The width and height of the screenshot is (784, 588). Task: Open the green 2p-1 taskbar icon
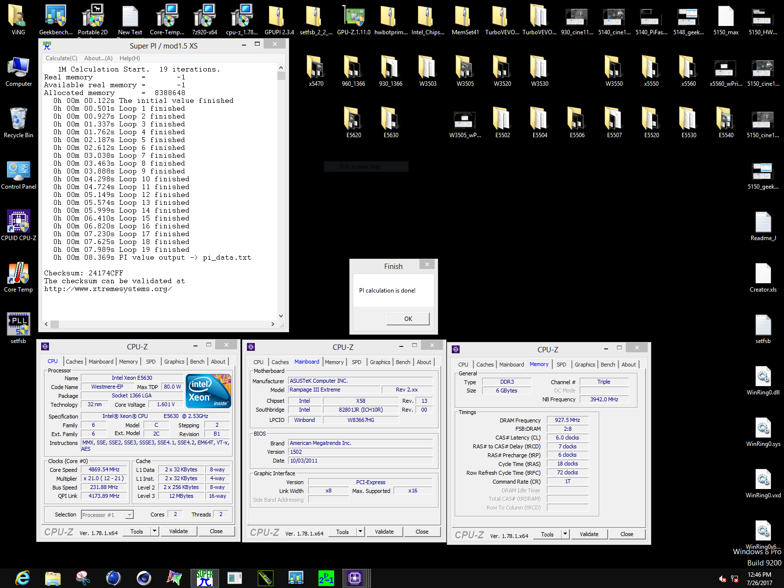[326, 578]
